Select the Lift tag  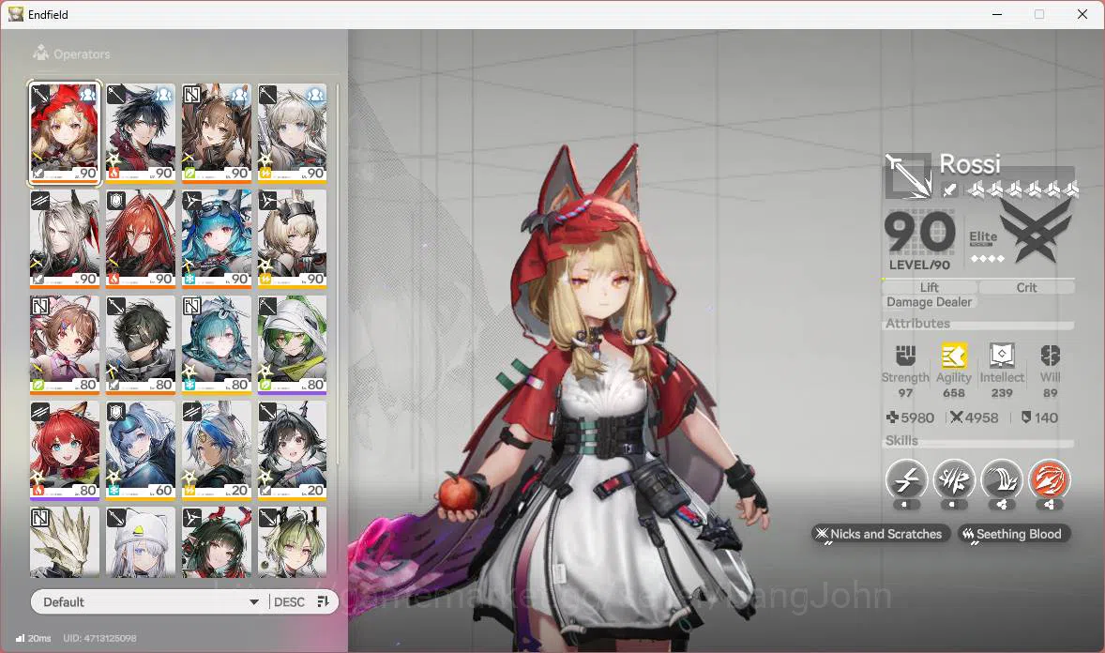point(929,287)
